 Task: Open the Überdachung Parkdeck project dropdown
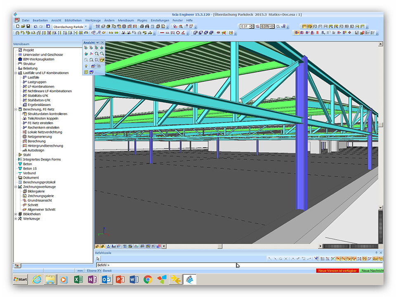click(x=86, y=26)
